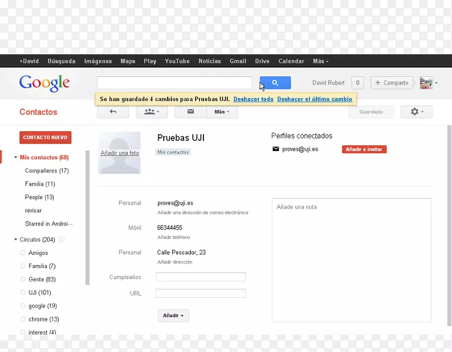Open Maps in the top bar
This screenshot has width=452, height=352.
click(x=128, y=61)
